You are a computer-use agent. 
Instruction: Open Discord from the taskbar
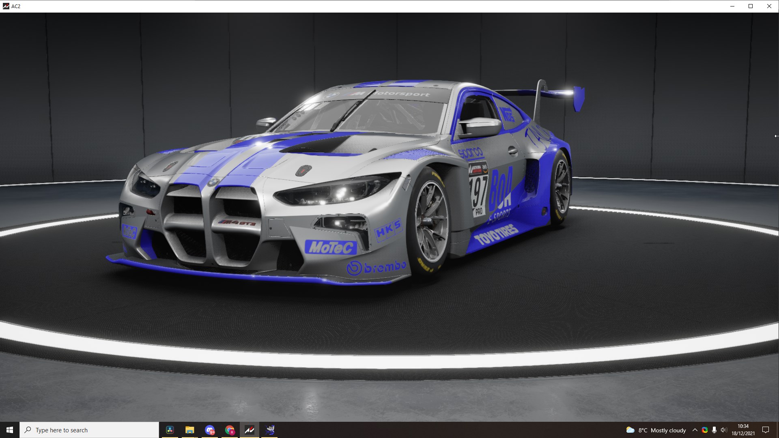tap(210, 430)
